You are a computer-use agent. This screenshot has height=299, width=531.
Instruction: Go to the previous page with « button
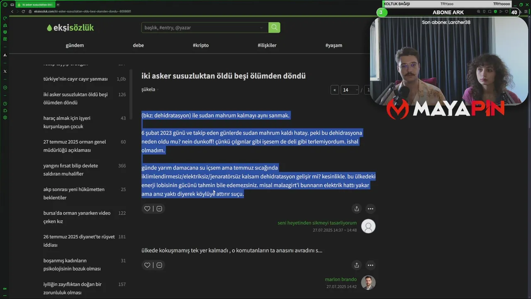pyautogui.click(x=335, y=90)
